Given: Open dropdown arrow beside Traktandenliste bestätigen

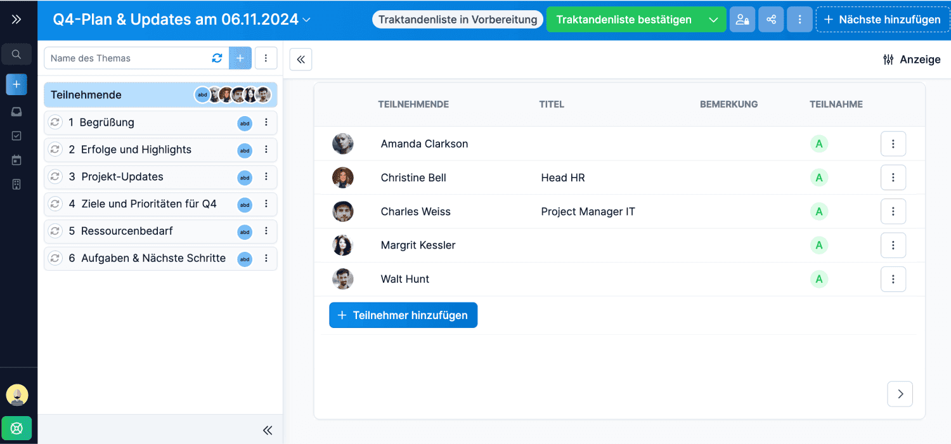Looking at the screenshot, I should (x=713, y=20).
